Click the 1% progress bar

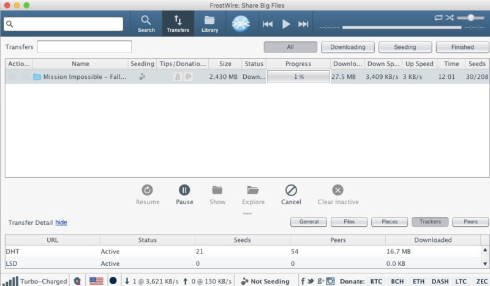tap(298, 77)
